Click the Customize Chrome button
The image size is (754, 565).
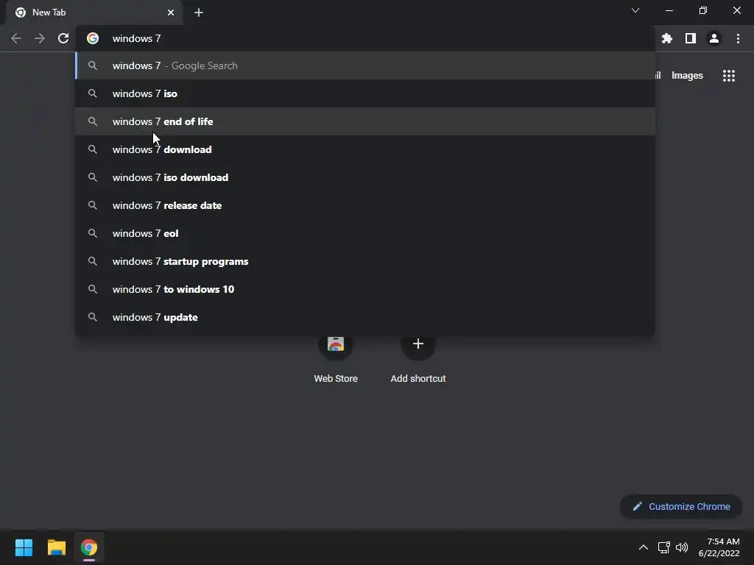tap(681, 506)
